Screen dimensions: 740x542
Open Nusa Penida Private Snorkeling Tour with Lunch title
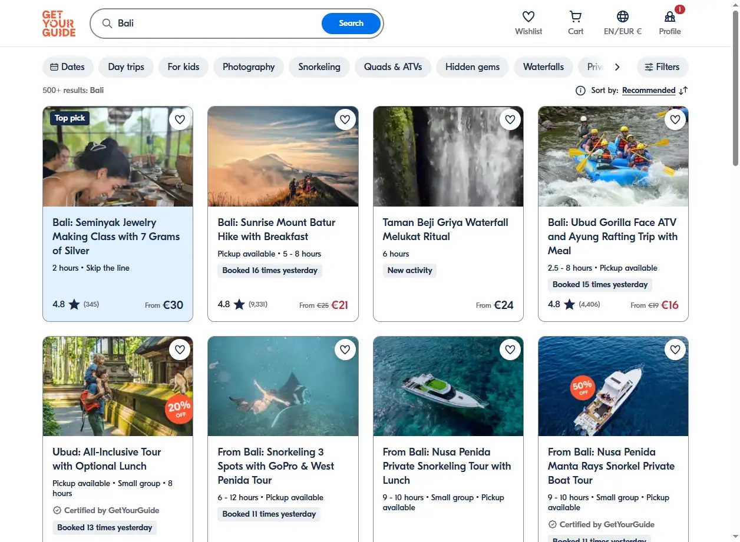(x=447, y=466)
